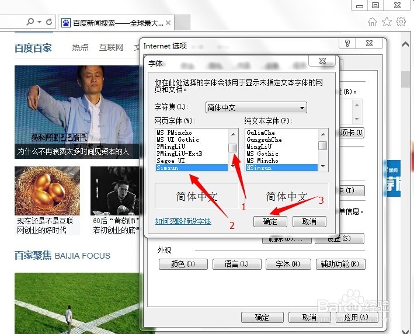The image size is (414, 334).
Task: Open green field focus image
Action: tap(77, 303)
